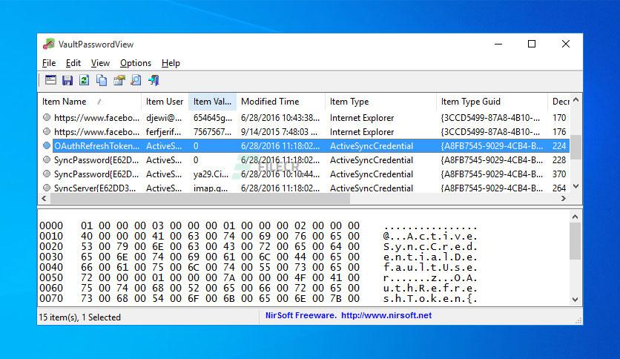Click the horizontal scrollbar left arrow
620x359 pixels.
[44, 199]
